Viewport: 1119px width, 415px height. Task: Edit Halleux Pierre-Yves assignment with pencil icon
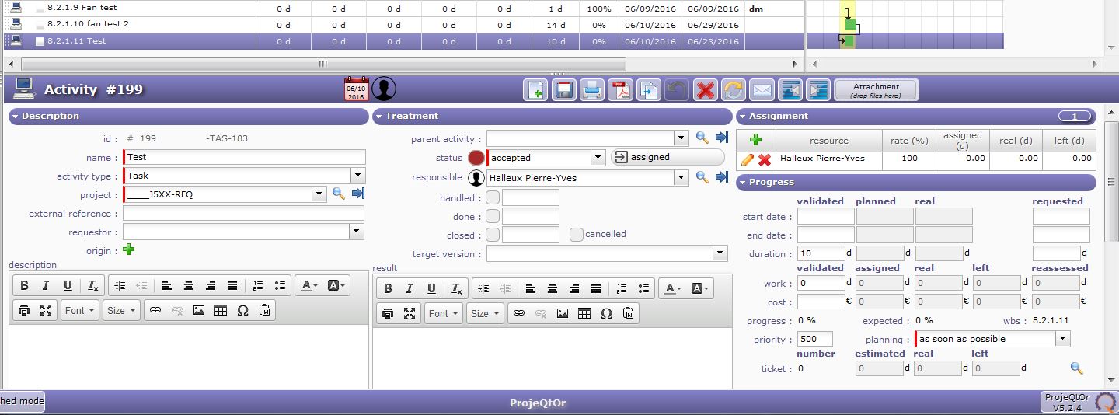pyautogui.click(x=748, y=159)
